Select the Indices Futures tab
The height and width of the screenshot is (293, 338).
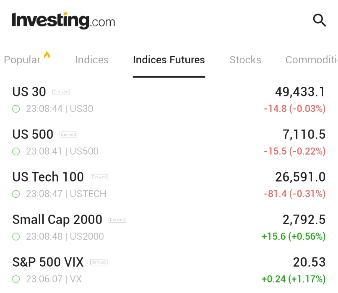169,60
